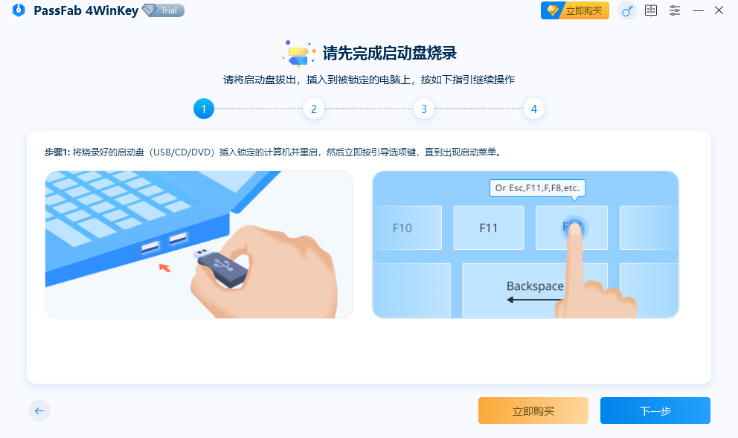Image resolution: width=738 pixels, height=438 pixels.
Task: Click the boot key keyboard illustration
Action: coord(525,245)
